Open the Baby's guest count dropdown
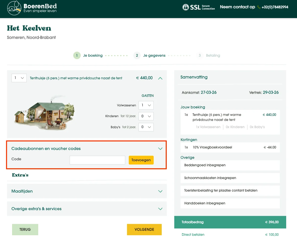This screenshot has width=297, height=239. [x=146, y=127]
